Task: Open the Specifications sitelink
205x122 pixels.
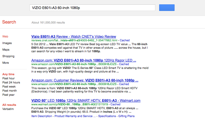Action: [107, 116]
